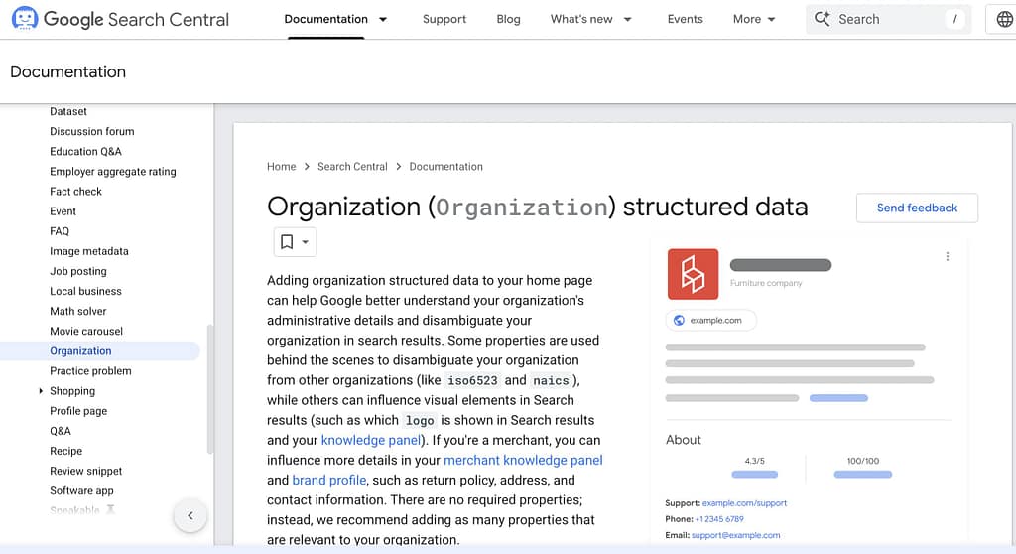Click the page heading Documentation

[68, 72]
